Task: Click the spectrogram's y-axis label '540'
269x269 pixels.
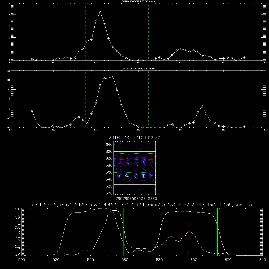Action: tap(109, 179)
